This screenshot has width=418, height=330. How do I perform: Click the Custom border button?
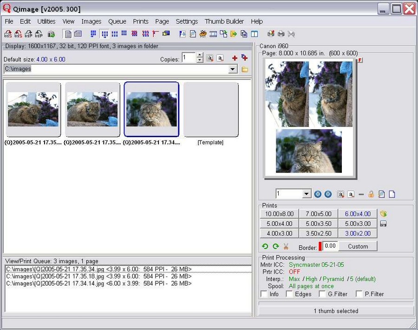[x=358, y=246]
